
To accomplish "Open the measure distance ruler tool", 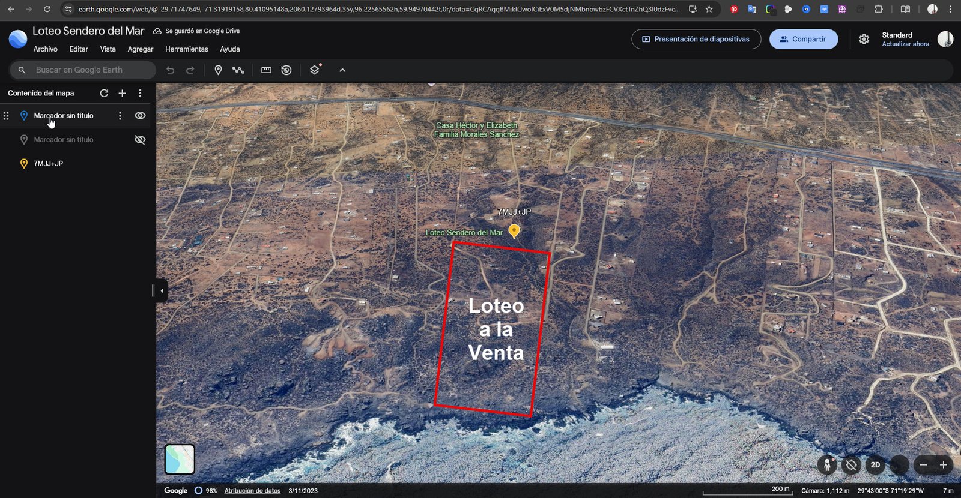I will click(266, 70).
